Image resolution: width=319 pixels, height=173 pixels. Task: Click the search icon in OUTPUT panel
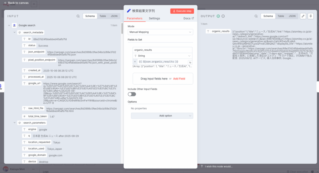click(255, 16)
